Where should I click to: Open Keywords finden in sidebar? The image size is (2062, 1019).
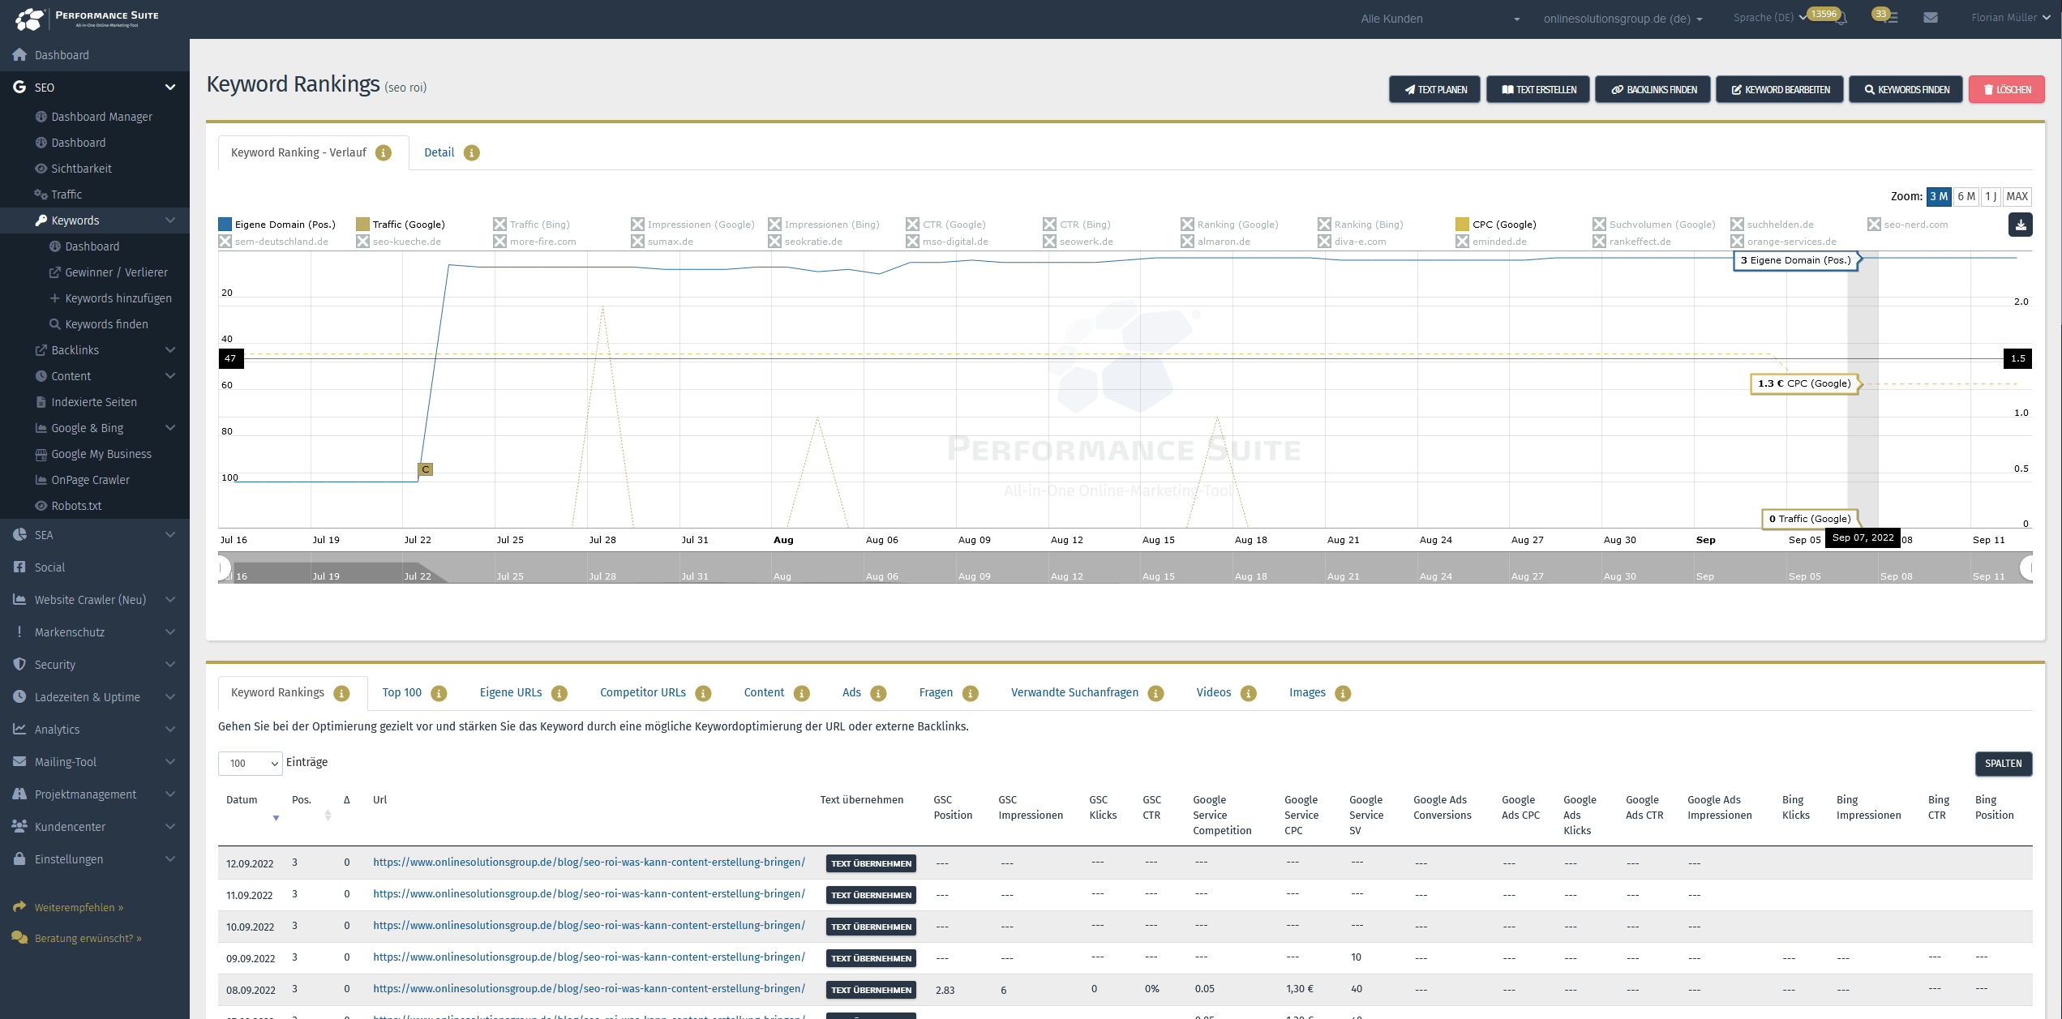106,324
